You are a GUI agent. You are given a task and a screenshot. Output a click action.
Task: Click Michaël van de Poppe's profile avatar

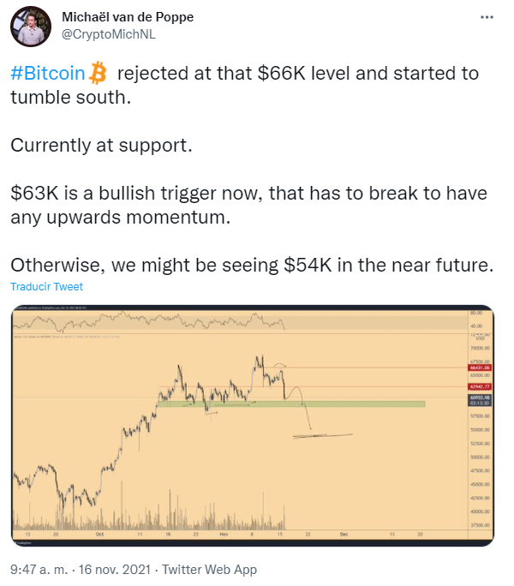(29, 26)
